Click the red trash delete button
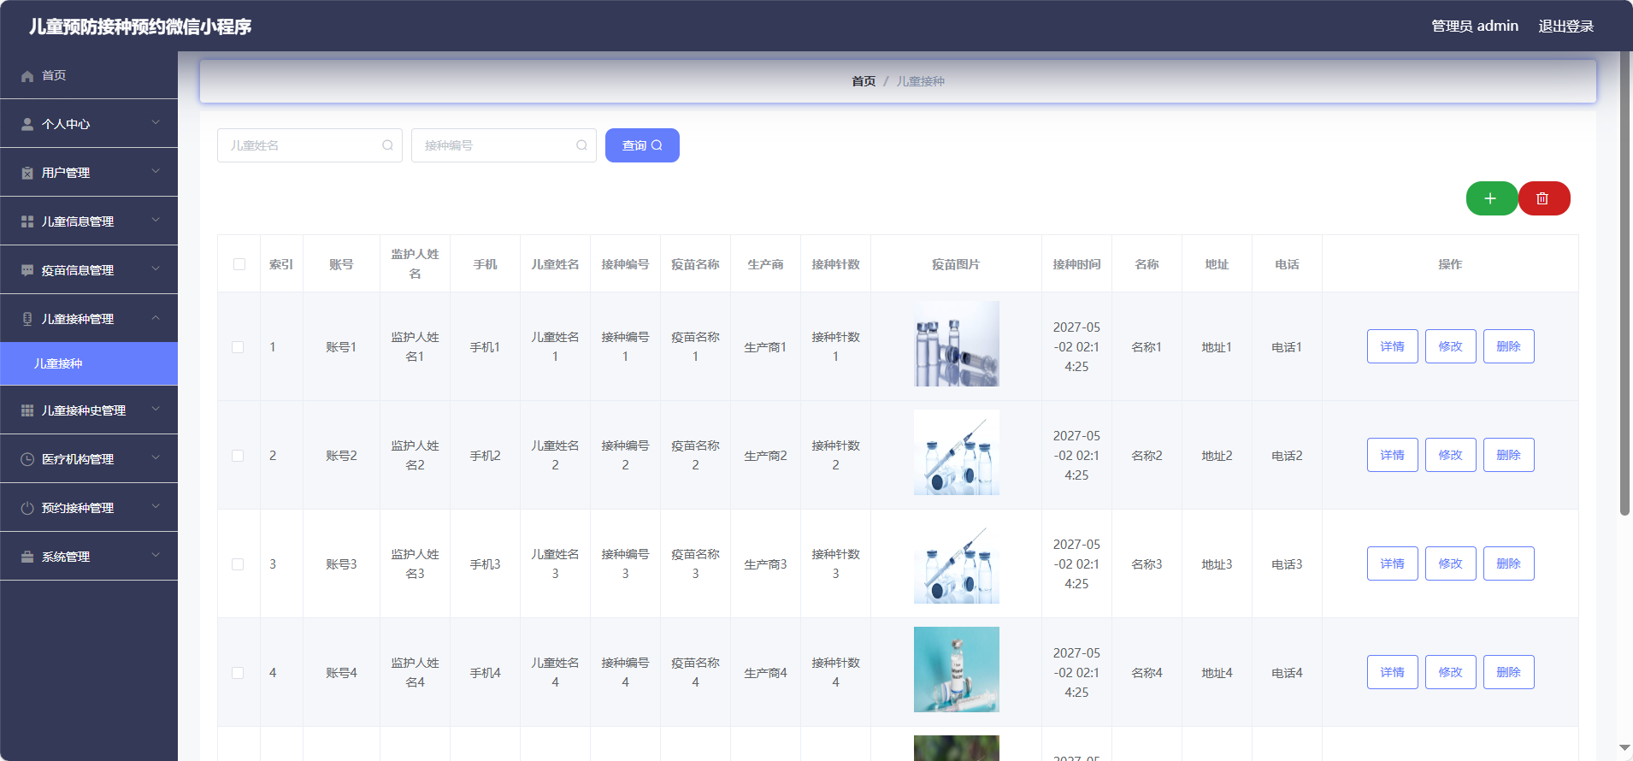This screenshot has height=761, width=1633. click(1543, 198)
